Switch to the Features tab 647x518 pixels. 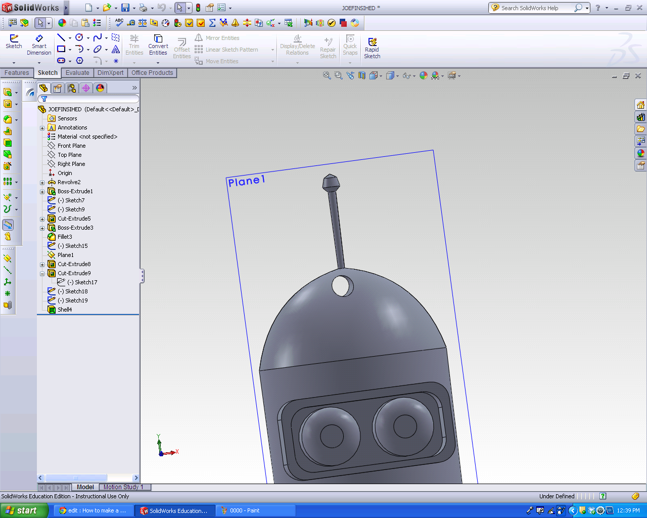(x=17, y=73)
